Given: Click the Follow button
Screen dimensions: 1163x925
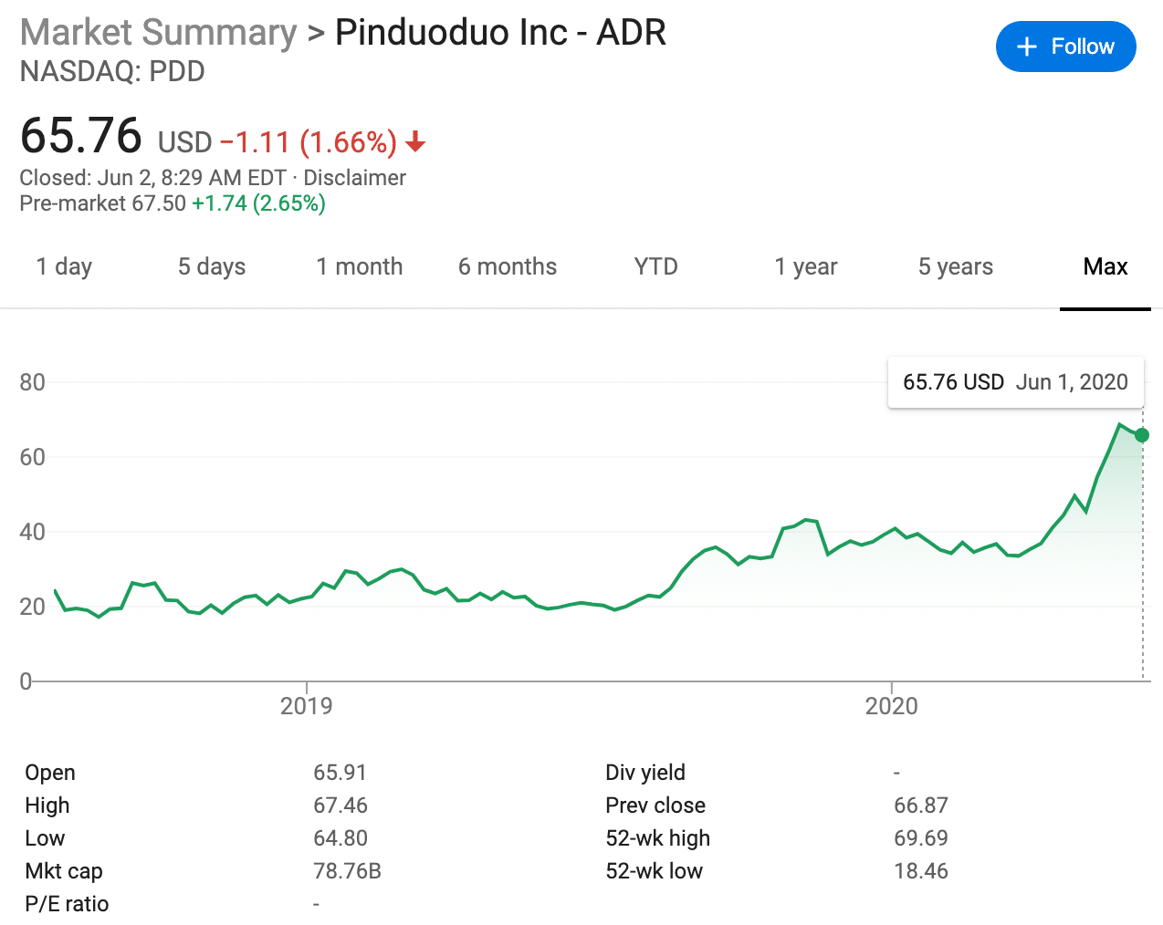Looking at the screenshot, I should point(1065,47).
